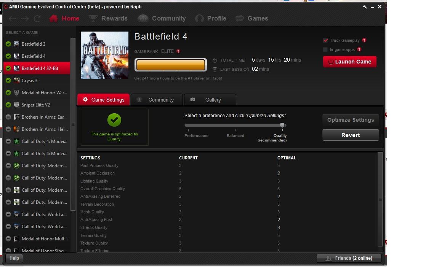
Task: Switch to the Gallery tab
Action: [210, 100]
